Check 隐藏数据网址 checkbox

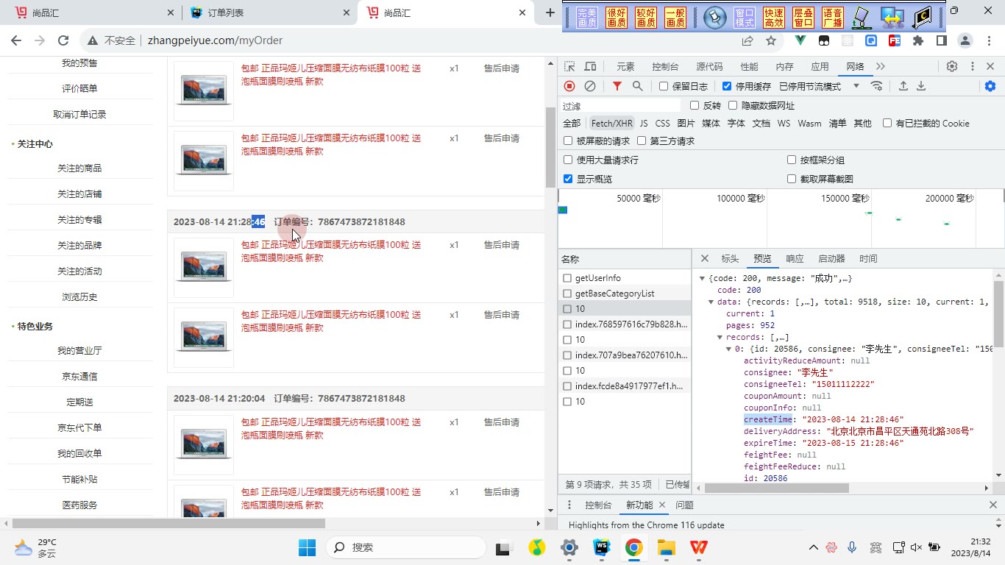click(733, 106)
